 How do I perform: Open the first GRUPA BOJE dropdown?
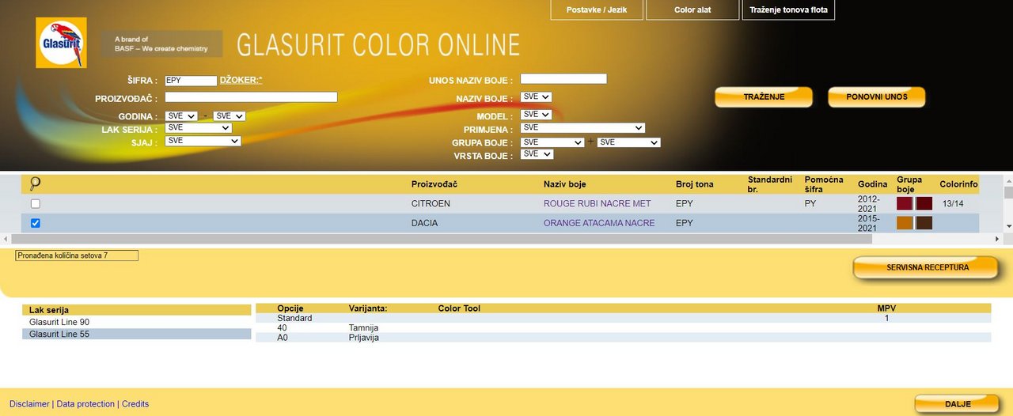(552, 142)
